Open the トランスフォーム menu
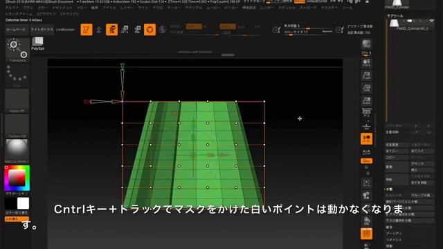Viewport: 443px width, 249px height. point(19,14)
